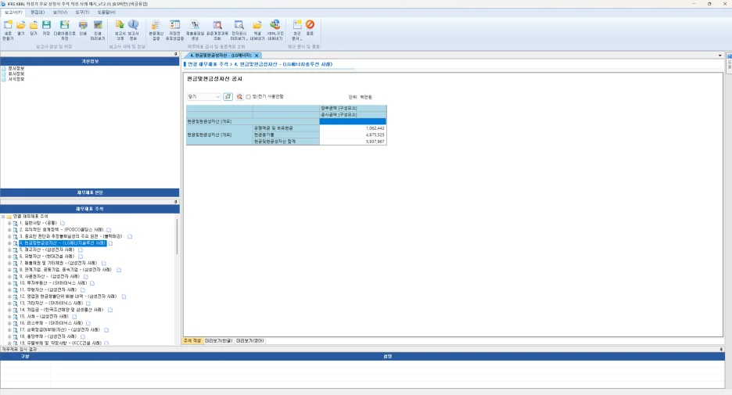Expand tree node 1. 일반사항 (공통)
The width and height of the screenshot is (732, 395).
[9, 223]
